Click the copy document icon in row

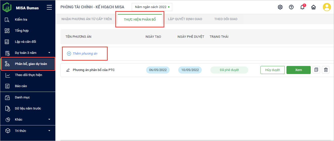316,70
